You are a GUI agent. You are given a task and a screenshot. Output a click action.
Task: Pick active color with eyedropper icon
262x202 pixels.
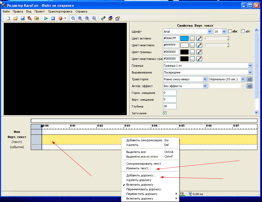tap(199, 38)
